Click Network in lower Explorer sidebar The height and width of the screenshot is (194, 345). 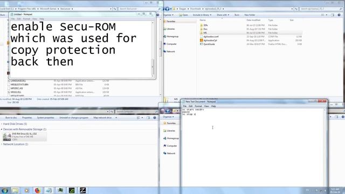point(169,153)
